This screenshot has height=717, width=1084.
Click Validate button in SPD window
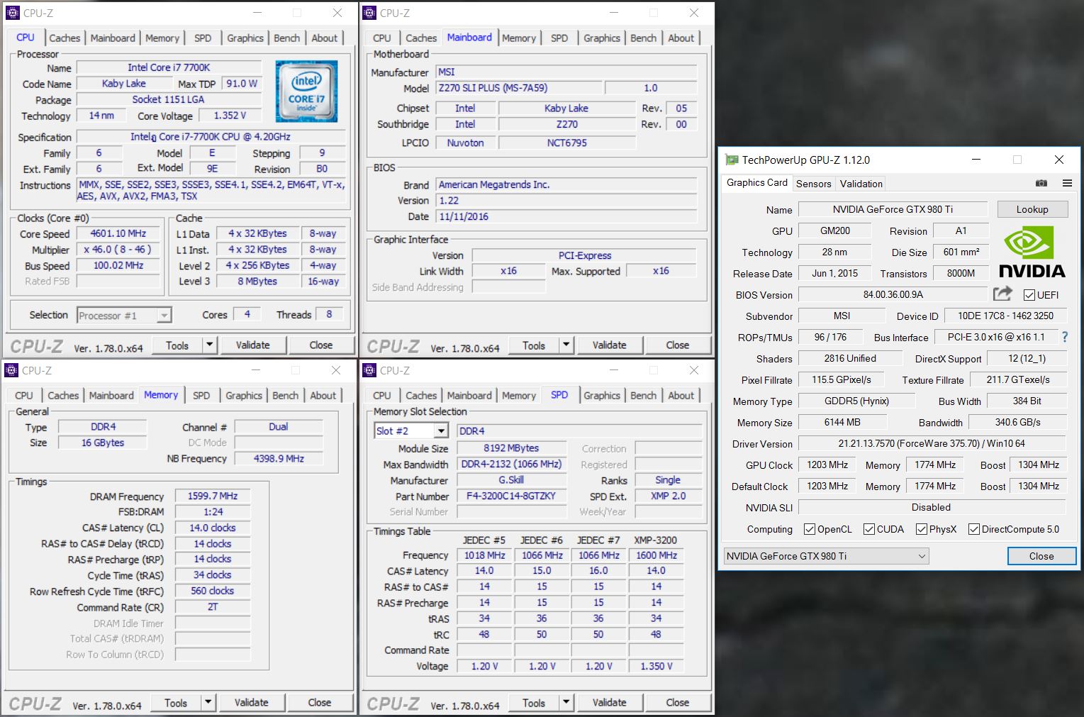pos(610,702)
